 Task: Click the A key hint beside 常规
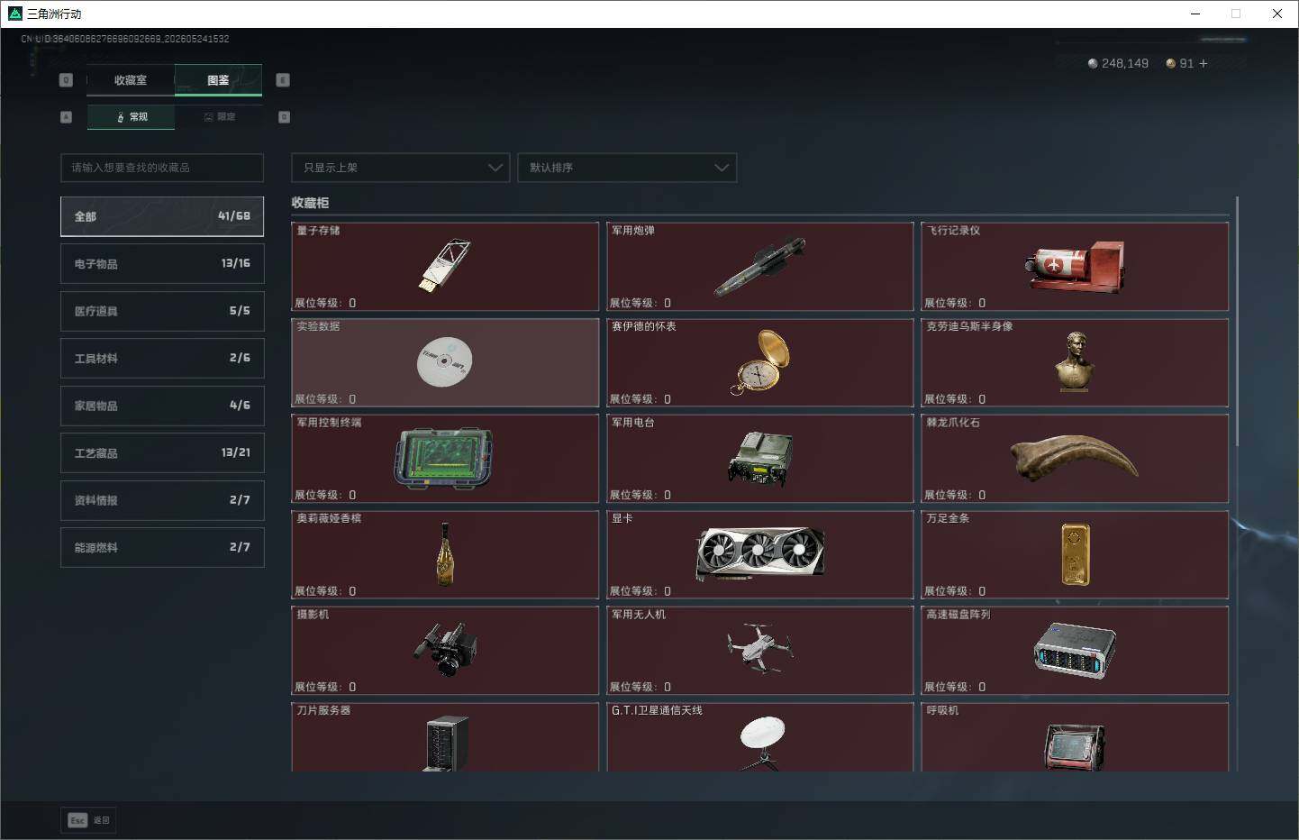pyautogui.click(x=66, y=117)
